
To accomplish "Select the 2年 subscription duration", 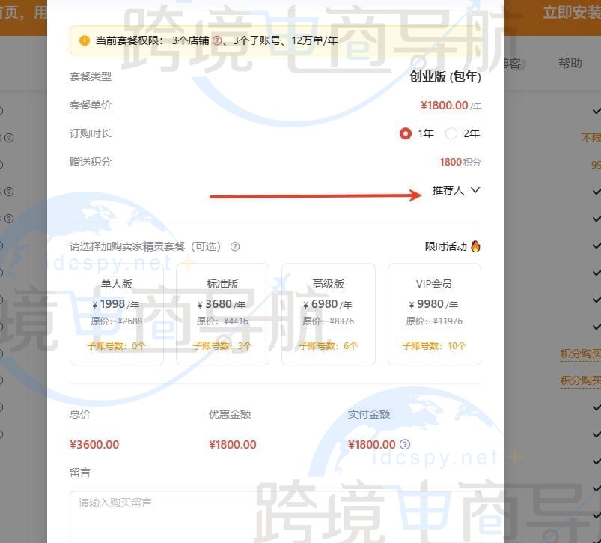I will pos(450,133).
